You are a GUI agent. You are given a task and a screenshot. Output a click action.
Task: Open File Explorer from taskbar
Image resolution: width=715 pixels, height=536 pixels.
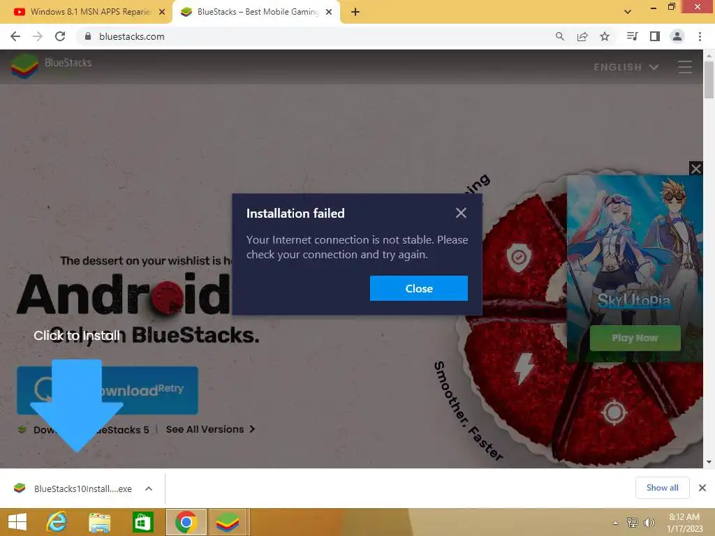click(x=99, y=522)
